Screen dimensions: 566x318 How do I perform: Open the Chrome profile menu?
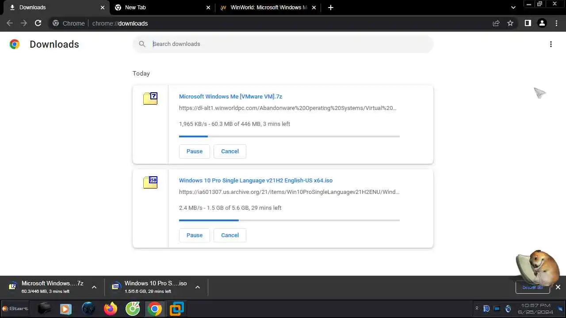542,23
